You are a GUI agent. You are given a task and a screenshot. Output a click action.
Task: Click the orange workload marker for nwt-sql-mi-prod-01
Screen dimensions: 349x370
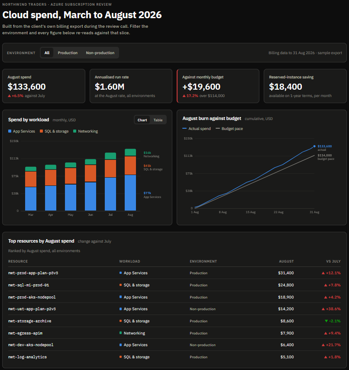coord(120,285)
